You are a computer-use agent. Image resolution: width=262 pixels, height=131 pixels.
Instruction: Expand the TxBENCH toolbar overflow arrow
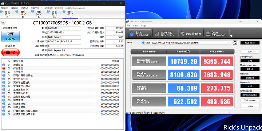(x=231, y=36)
